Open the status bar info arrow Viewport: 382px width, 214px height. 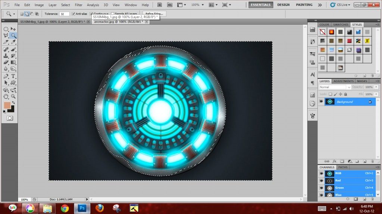pyautogui.click(x=87, y=199)
